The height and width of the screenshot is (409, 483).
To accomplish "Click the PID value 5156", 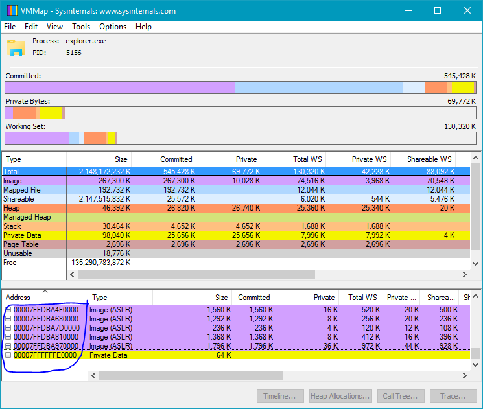I will point(74,53).
